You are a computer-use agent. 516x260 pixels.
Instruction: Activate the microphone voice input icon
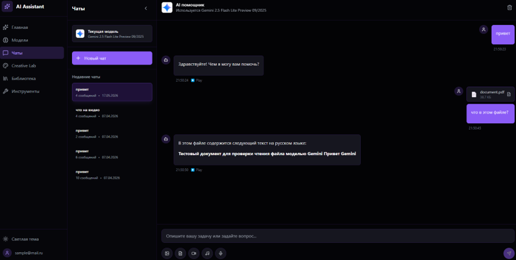point(221,253)
